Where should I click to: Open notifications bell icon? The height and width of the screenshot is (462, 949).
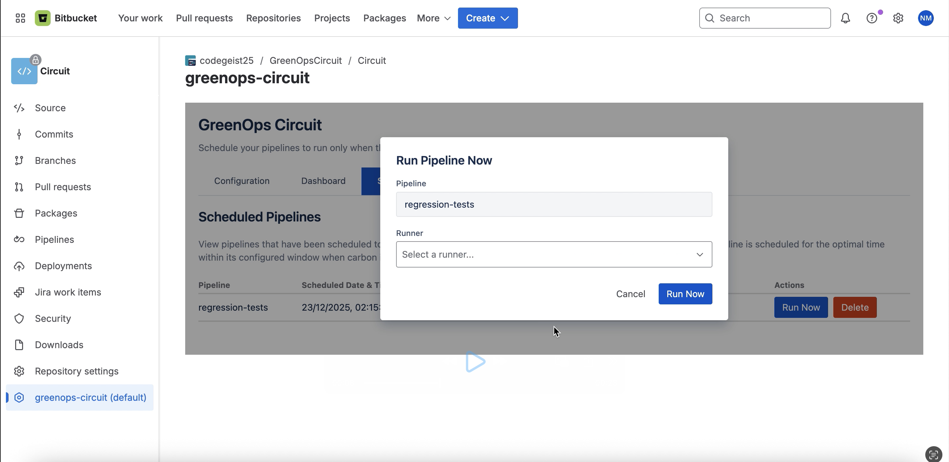(x=845, y=18)
